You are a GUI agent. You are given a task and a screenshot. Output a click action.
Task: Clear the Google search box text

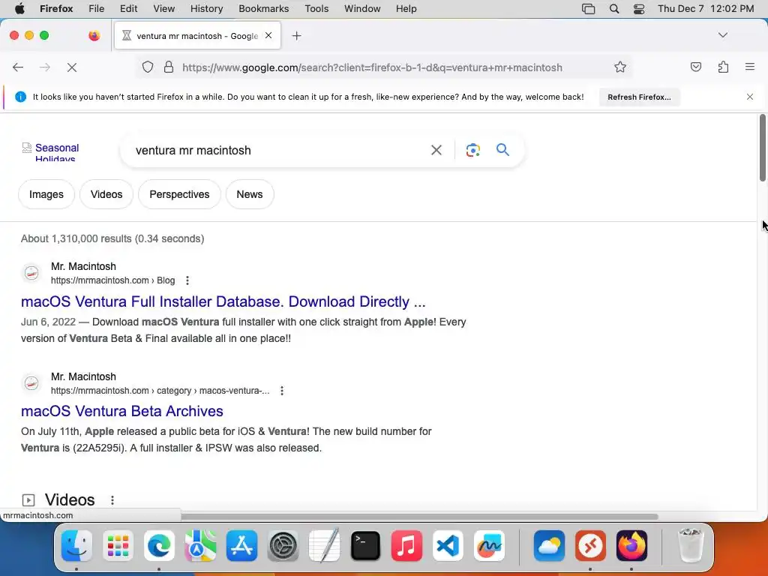coord(436,150)
